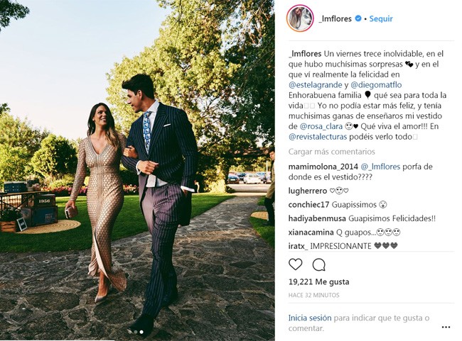
Task: Select the second carousel dot indicator
Action: [x=136, y=332]
